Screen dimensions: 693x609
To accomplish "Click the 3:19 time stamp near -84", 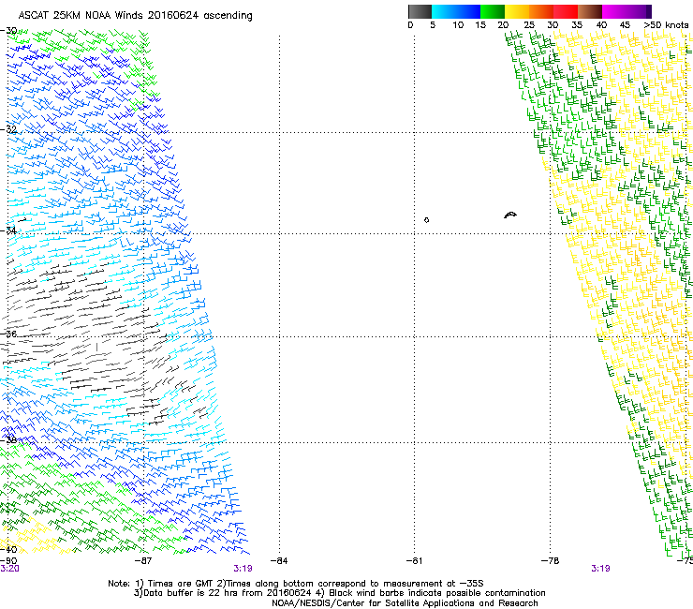I will pos(243,569).
